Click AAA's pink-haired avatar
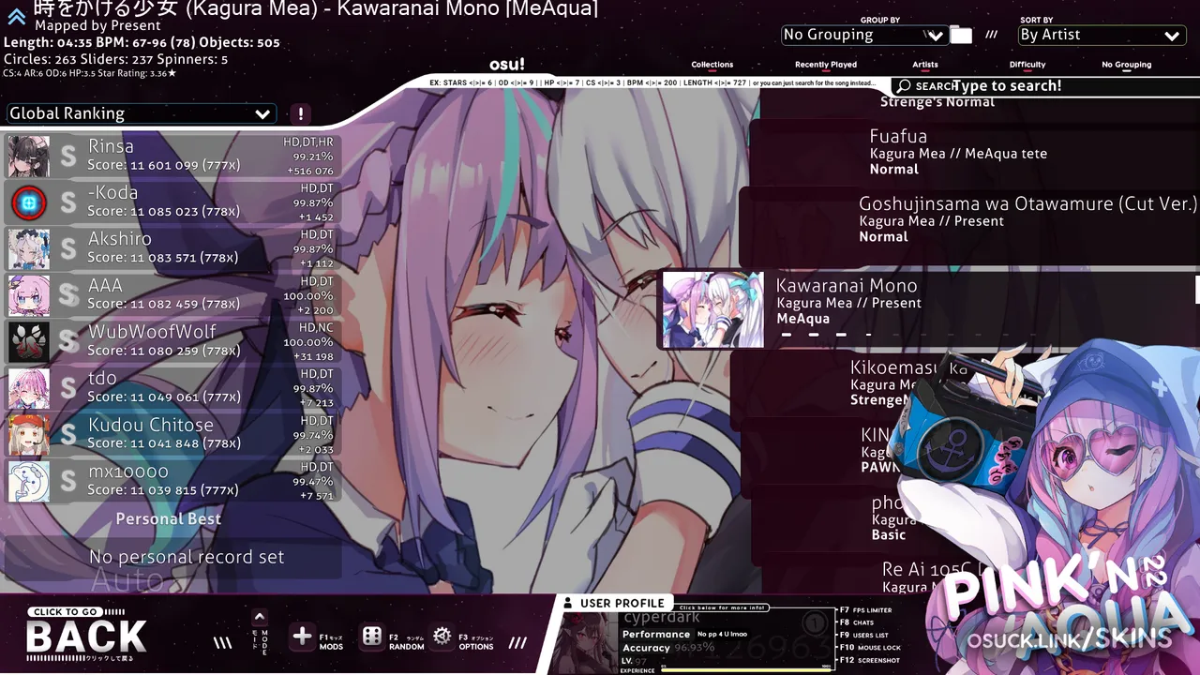Image resolution: width=1200 pixels, height=675 pixels. (x=29, y=295)
